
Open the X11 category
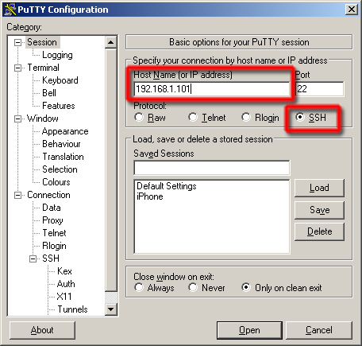[64, 297]
